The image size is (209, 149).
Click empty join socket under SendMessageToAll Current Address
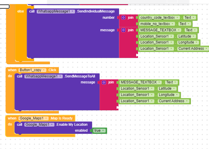117,108
